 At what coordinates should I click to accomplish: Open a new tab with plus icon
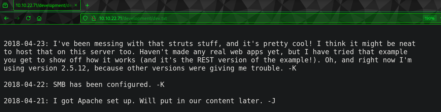pyautogui.click(x=87, y=5)
